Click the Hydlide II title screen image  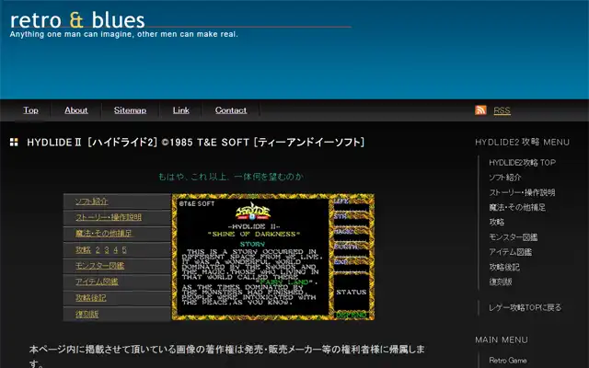[273, 257]
